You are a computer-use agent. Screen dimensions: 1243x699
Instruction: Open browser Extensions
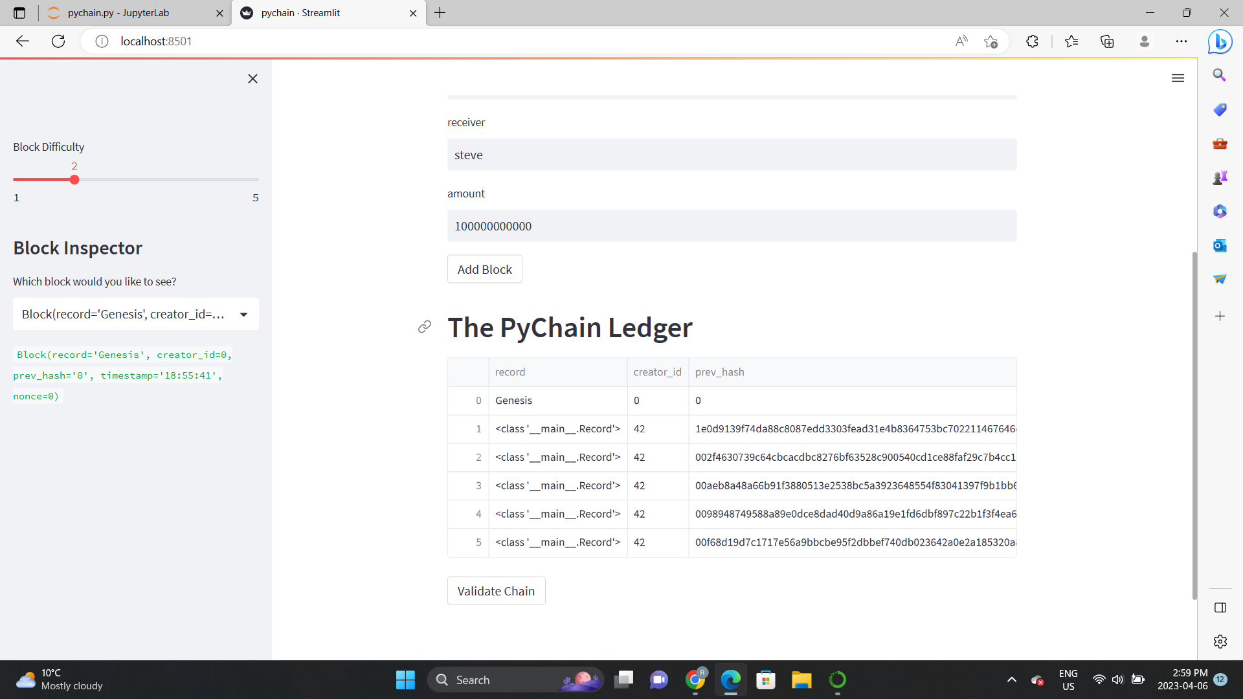pyautogui.click(x=1032, y=41)
